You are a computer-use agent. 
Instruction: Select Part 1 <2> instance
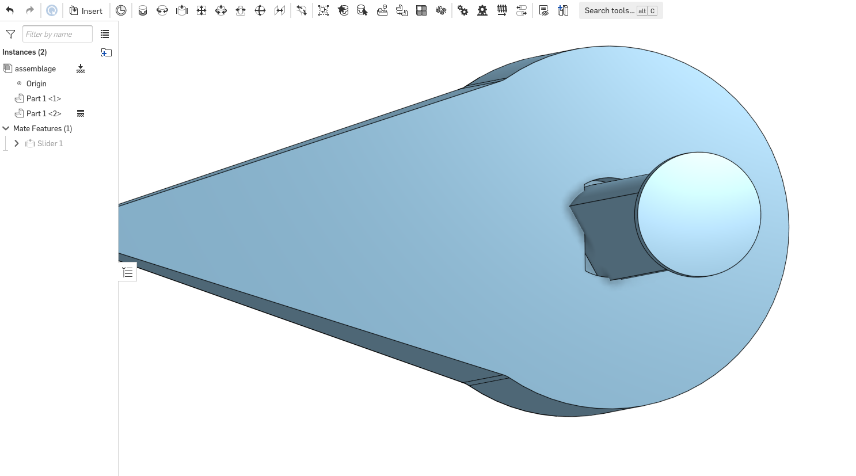[x=44, y=113]
